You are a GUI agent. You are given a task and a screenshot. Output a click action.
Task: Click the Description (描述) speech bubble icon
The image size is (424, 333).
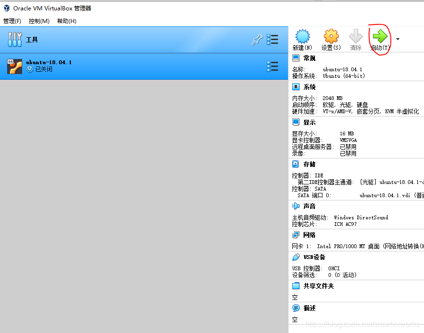[296, 308]
